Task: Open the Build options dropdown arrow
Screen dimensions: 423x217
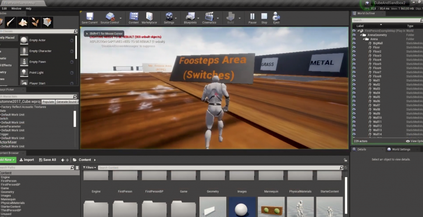Action: coord(239,18)
